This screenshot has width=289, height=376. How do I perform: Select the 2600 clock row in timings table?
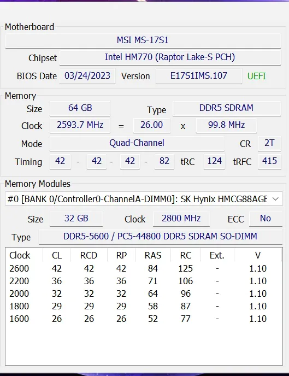143,268
